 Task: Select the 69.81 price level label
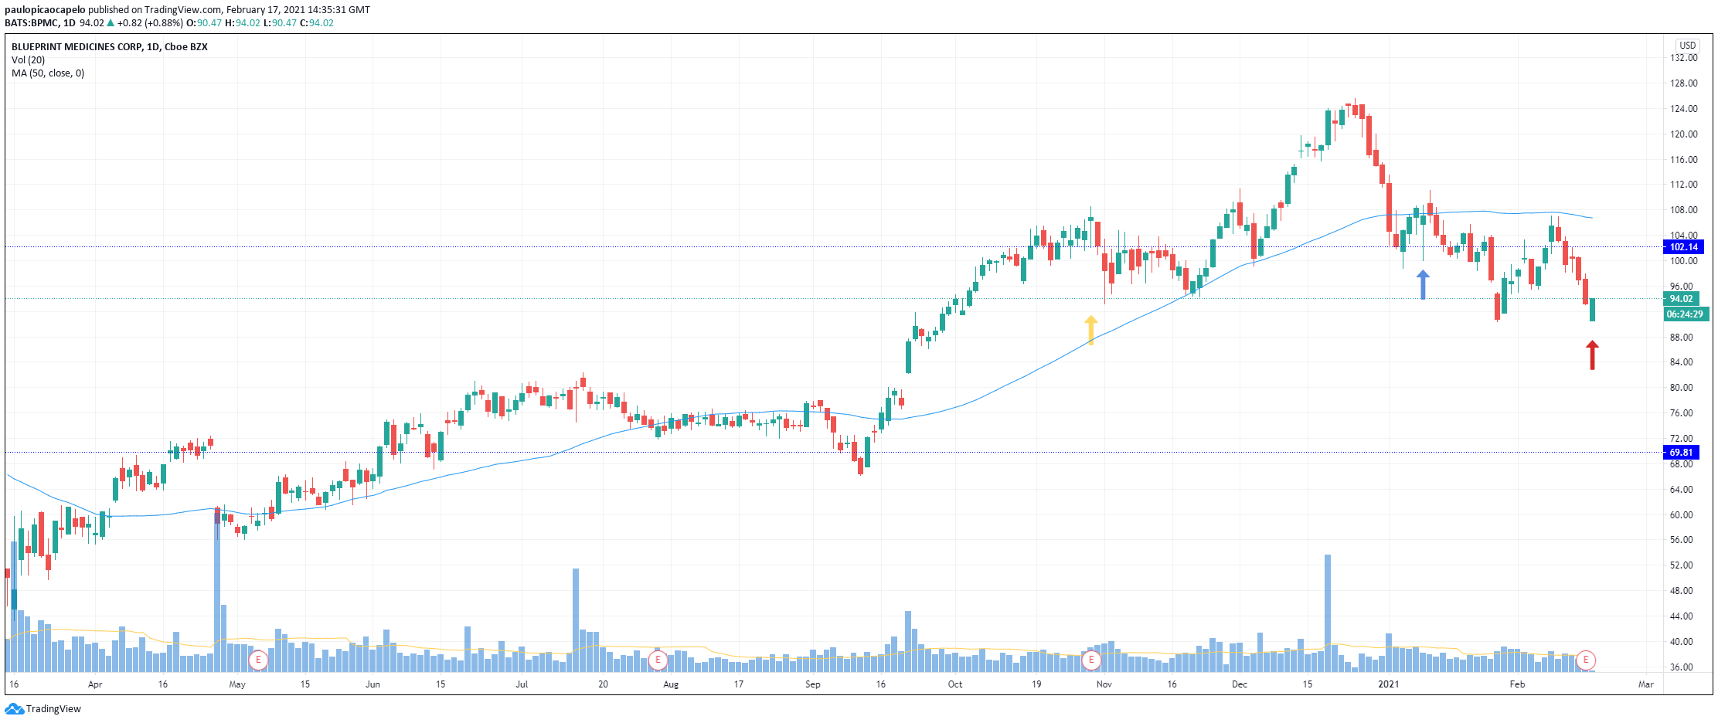pos(1681,453)
